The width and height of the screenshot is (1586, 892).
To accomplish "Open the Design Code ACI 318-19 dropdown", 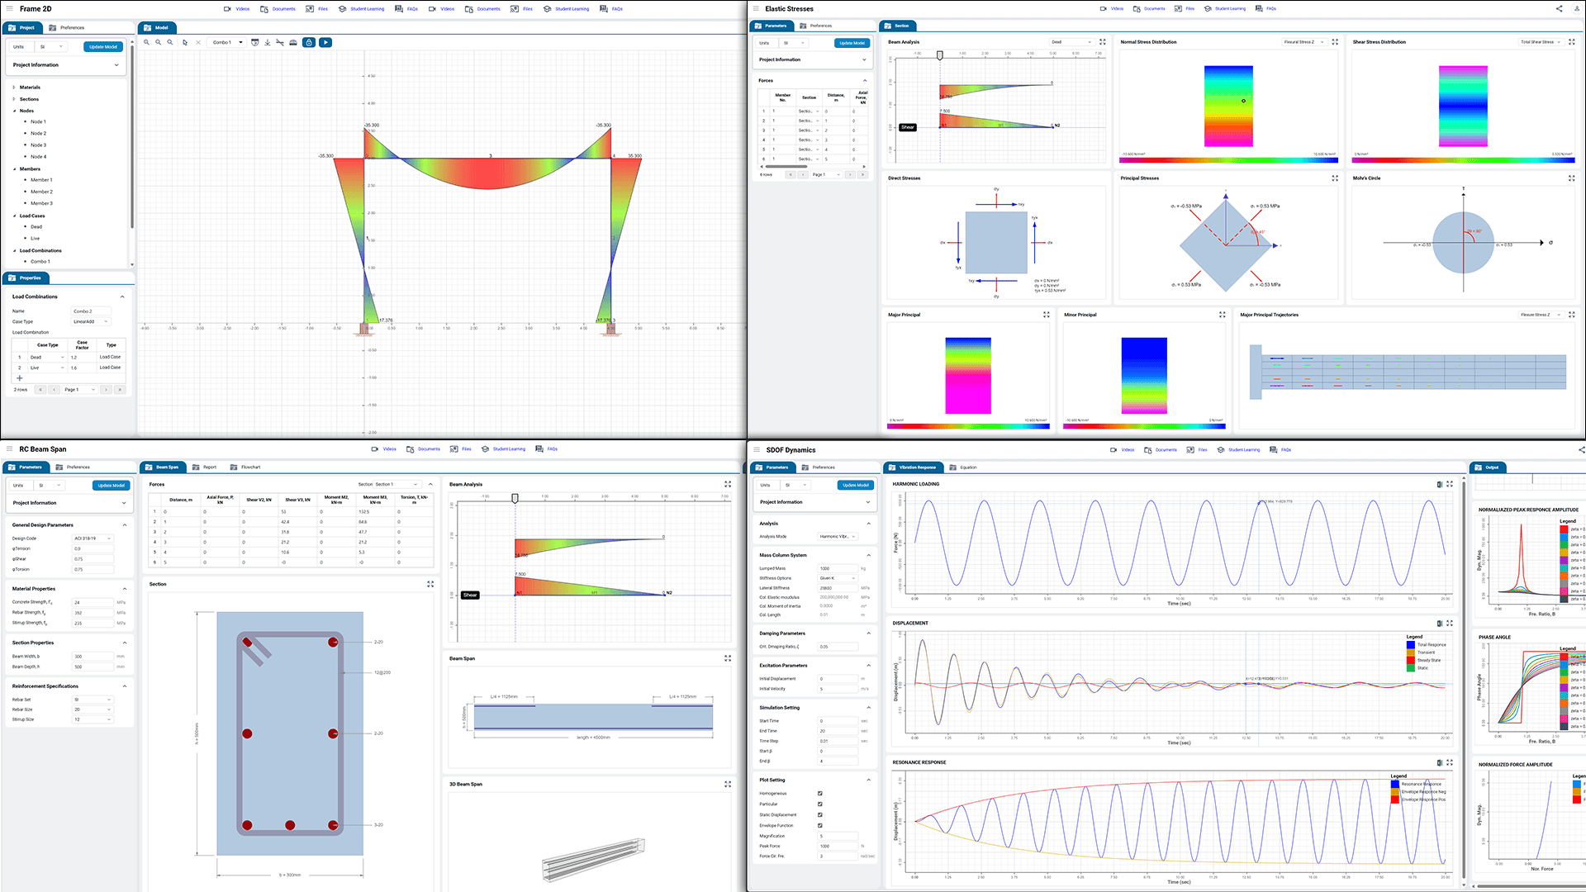I will pos(93,539).
